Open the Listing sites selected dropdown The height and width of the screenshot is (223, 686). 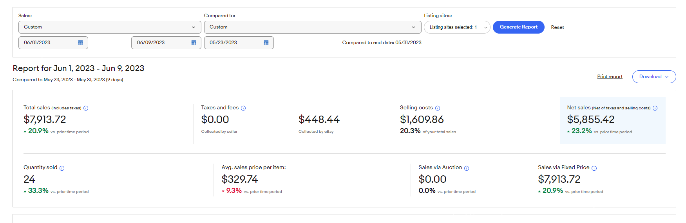tap(457, 27)
